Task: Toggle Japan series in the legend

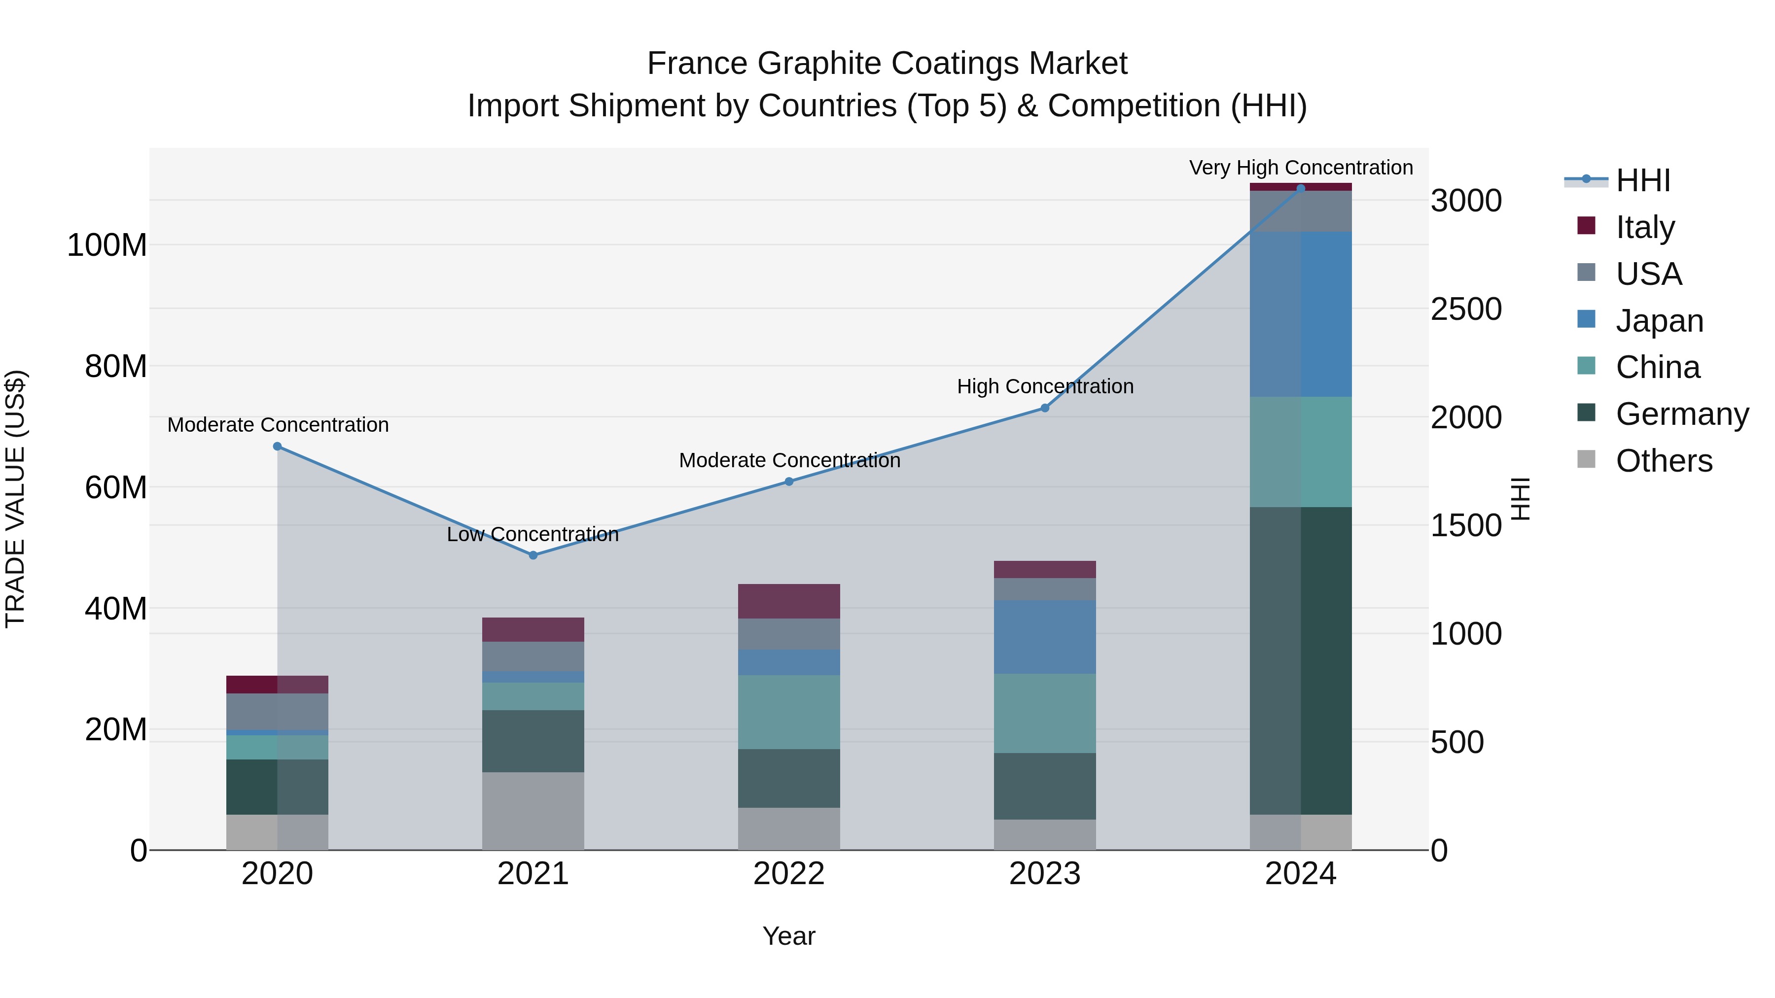Action: [x=1640, y=320]
